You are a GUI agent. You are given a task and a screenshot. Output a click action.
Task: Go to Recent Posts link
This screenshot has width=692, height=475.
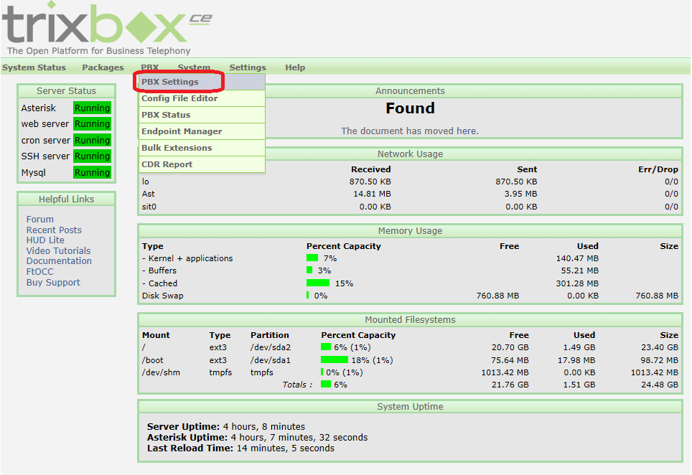coord(54,230)
